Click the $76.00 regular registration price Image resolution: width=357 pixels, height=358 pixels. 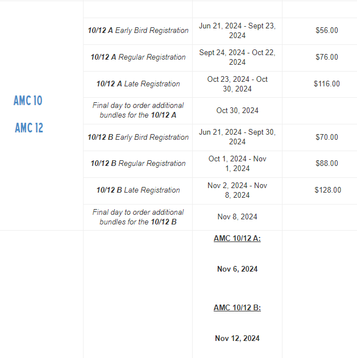point(327,57)
